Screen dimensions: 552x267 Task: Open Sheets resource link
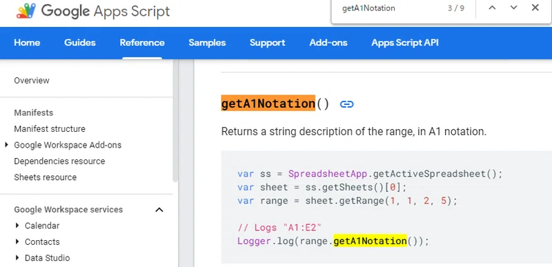pos(45,177)
